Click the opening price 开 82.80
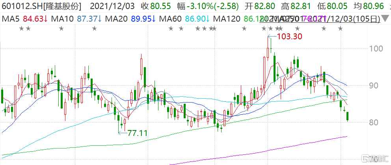Screen dimensions: 391x165 260,6
